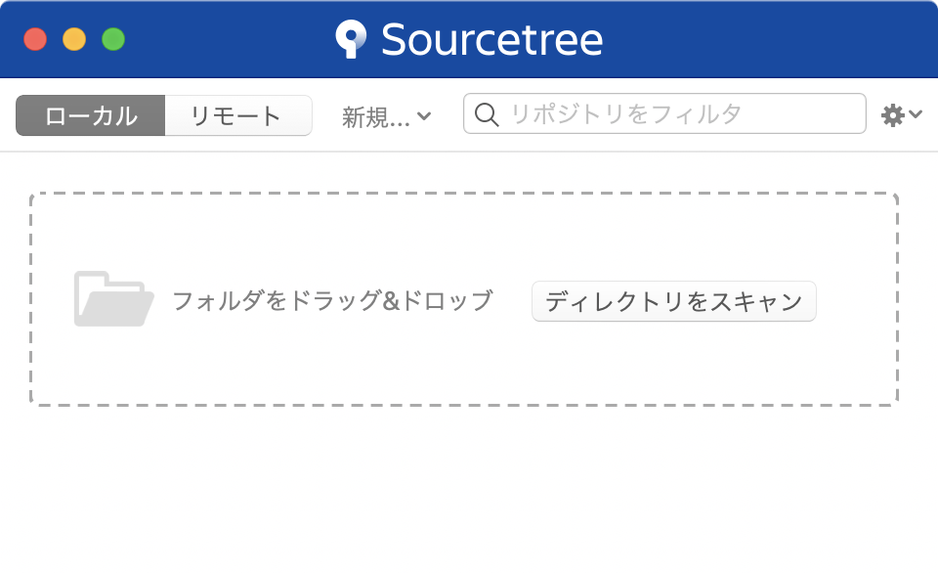Click the magnifier icon in the filter field
Screen dimensions: 938x573
pos(486,113)
